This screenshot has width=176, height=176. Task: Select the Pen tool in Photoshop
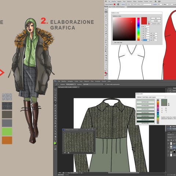tap(55, 126)
